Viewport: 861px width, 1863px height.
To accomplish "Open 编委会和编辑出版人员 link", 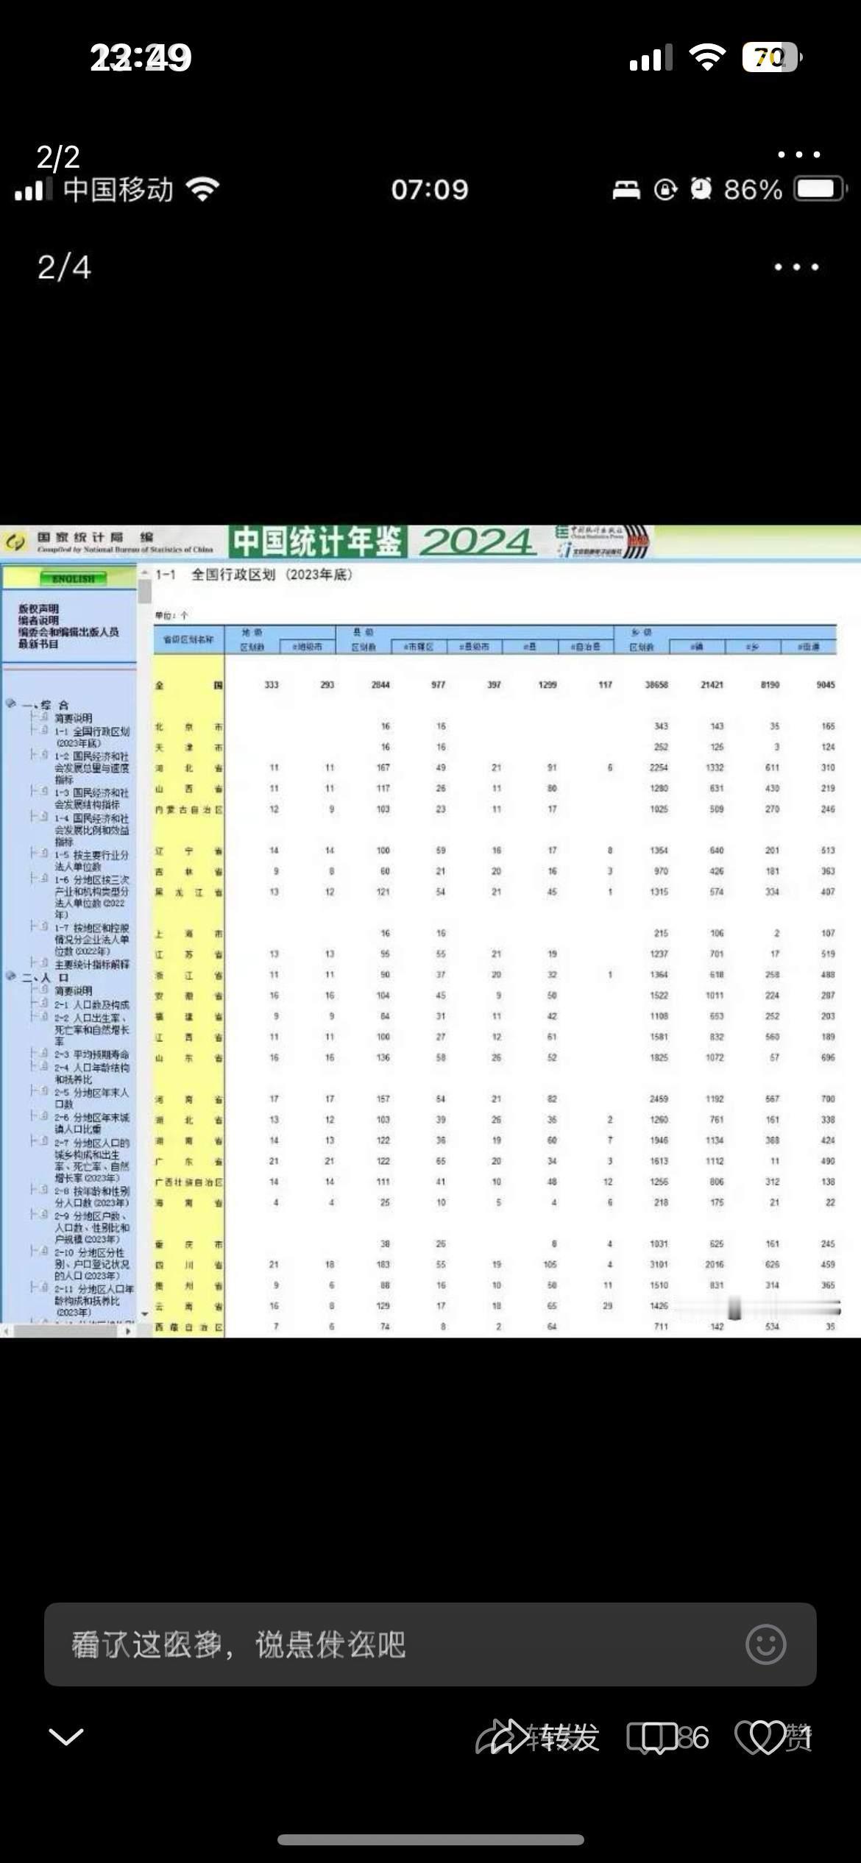I will pos(68,632).
